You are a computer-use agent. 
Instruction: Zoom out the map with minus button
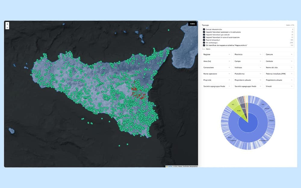point(7,28)
